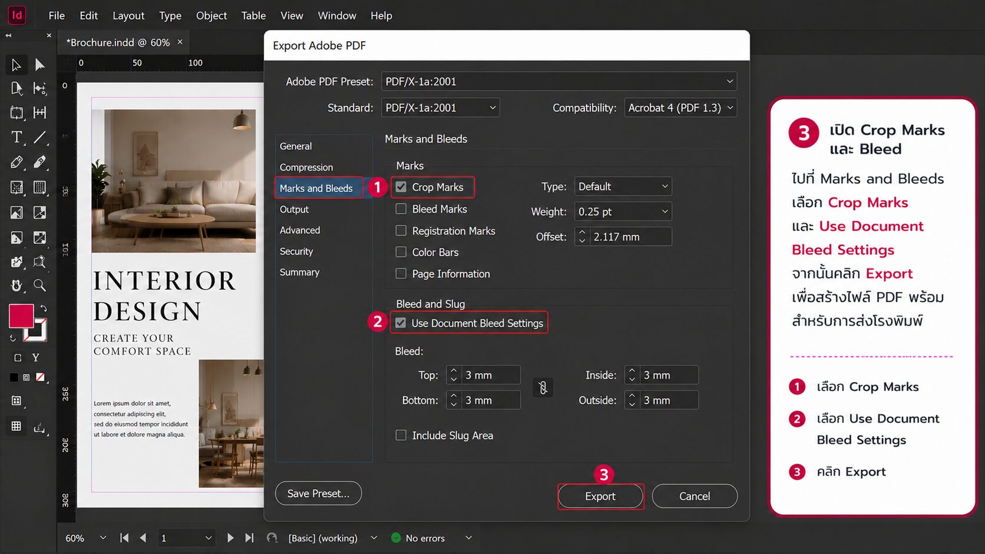Select the Rectangle Frame tool
This screenshot has width=985, height=554.
coord(16,188)
